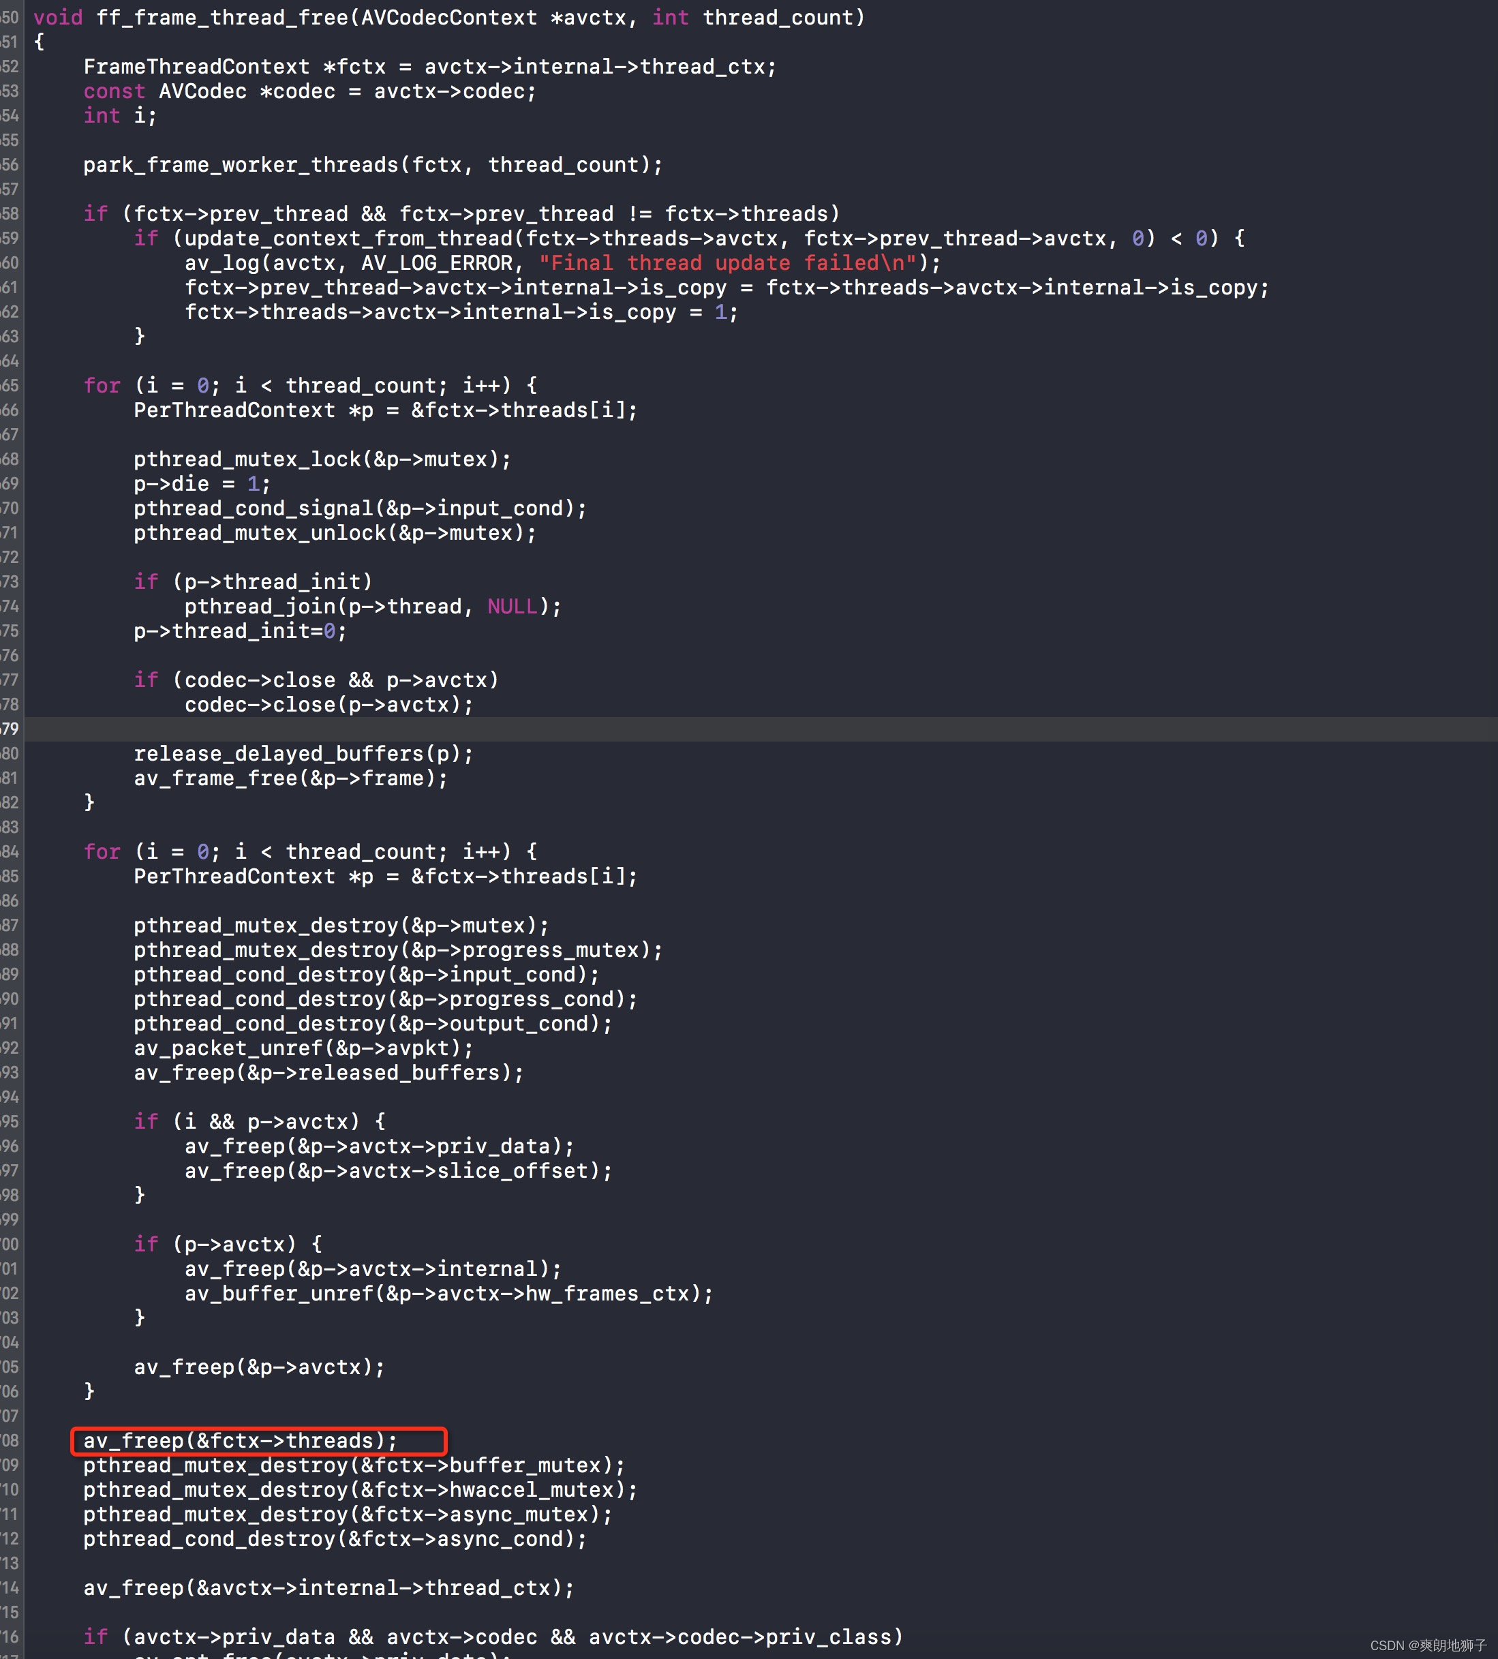Click pthread_cond_destroy(&fctx->async_cond) line

(x=335, y=1540)
